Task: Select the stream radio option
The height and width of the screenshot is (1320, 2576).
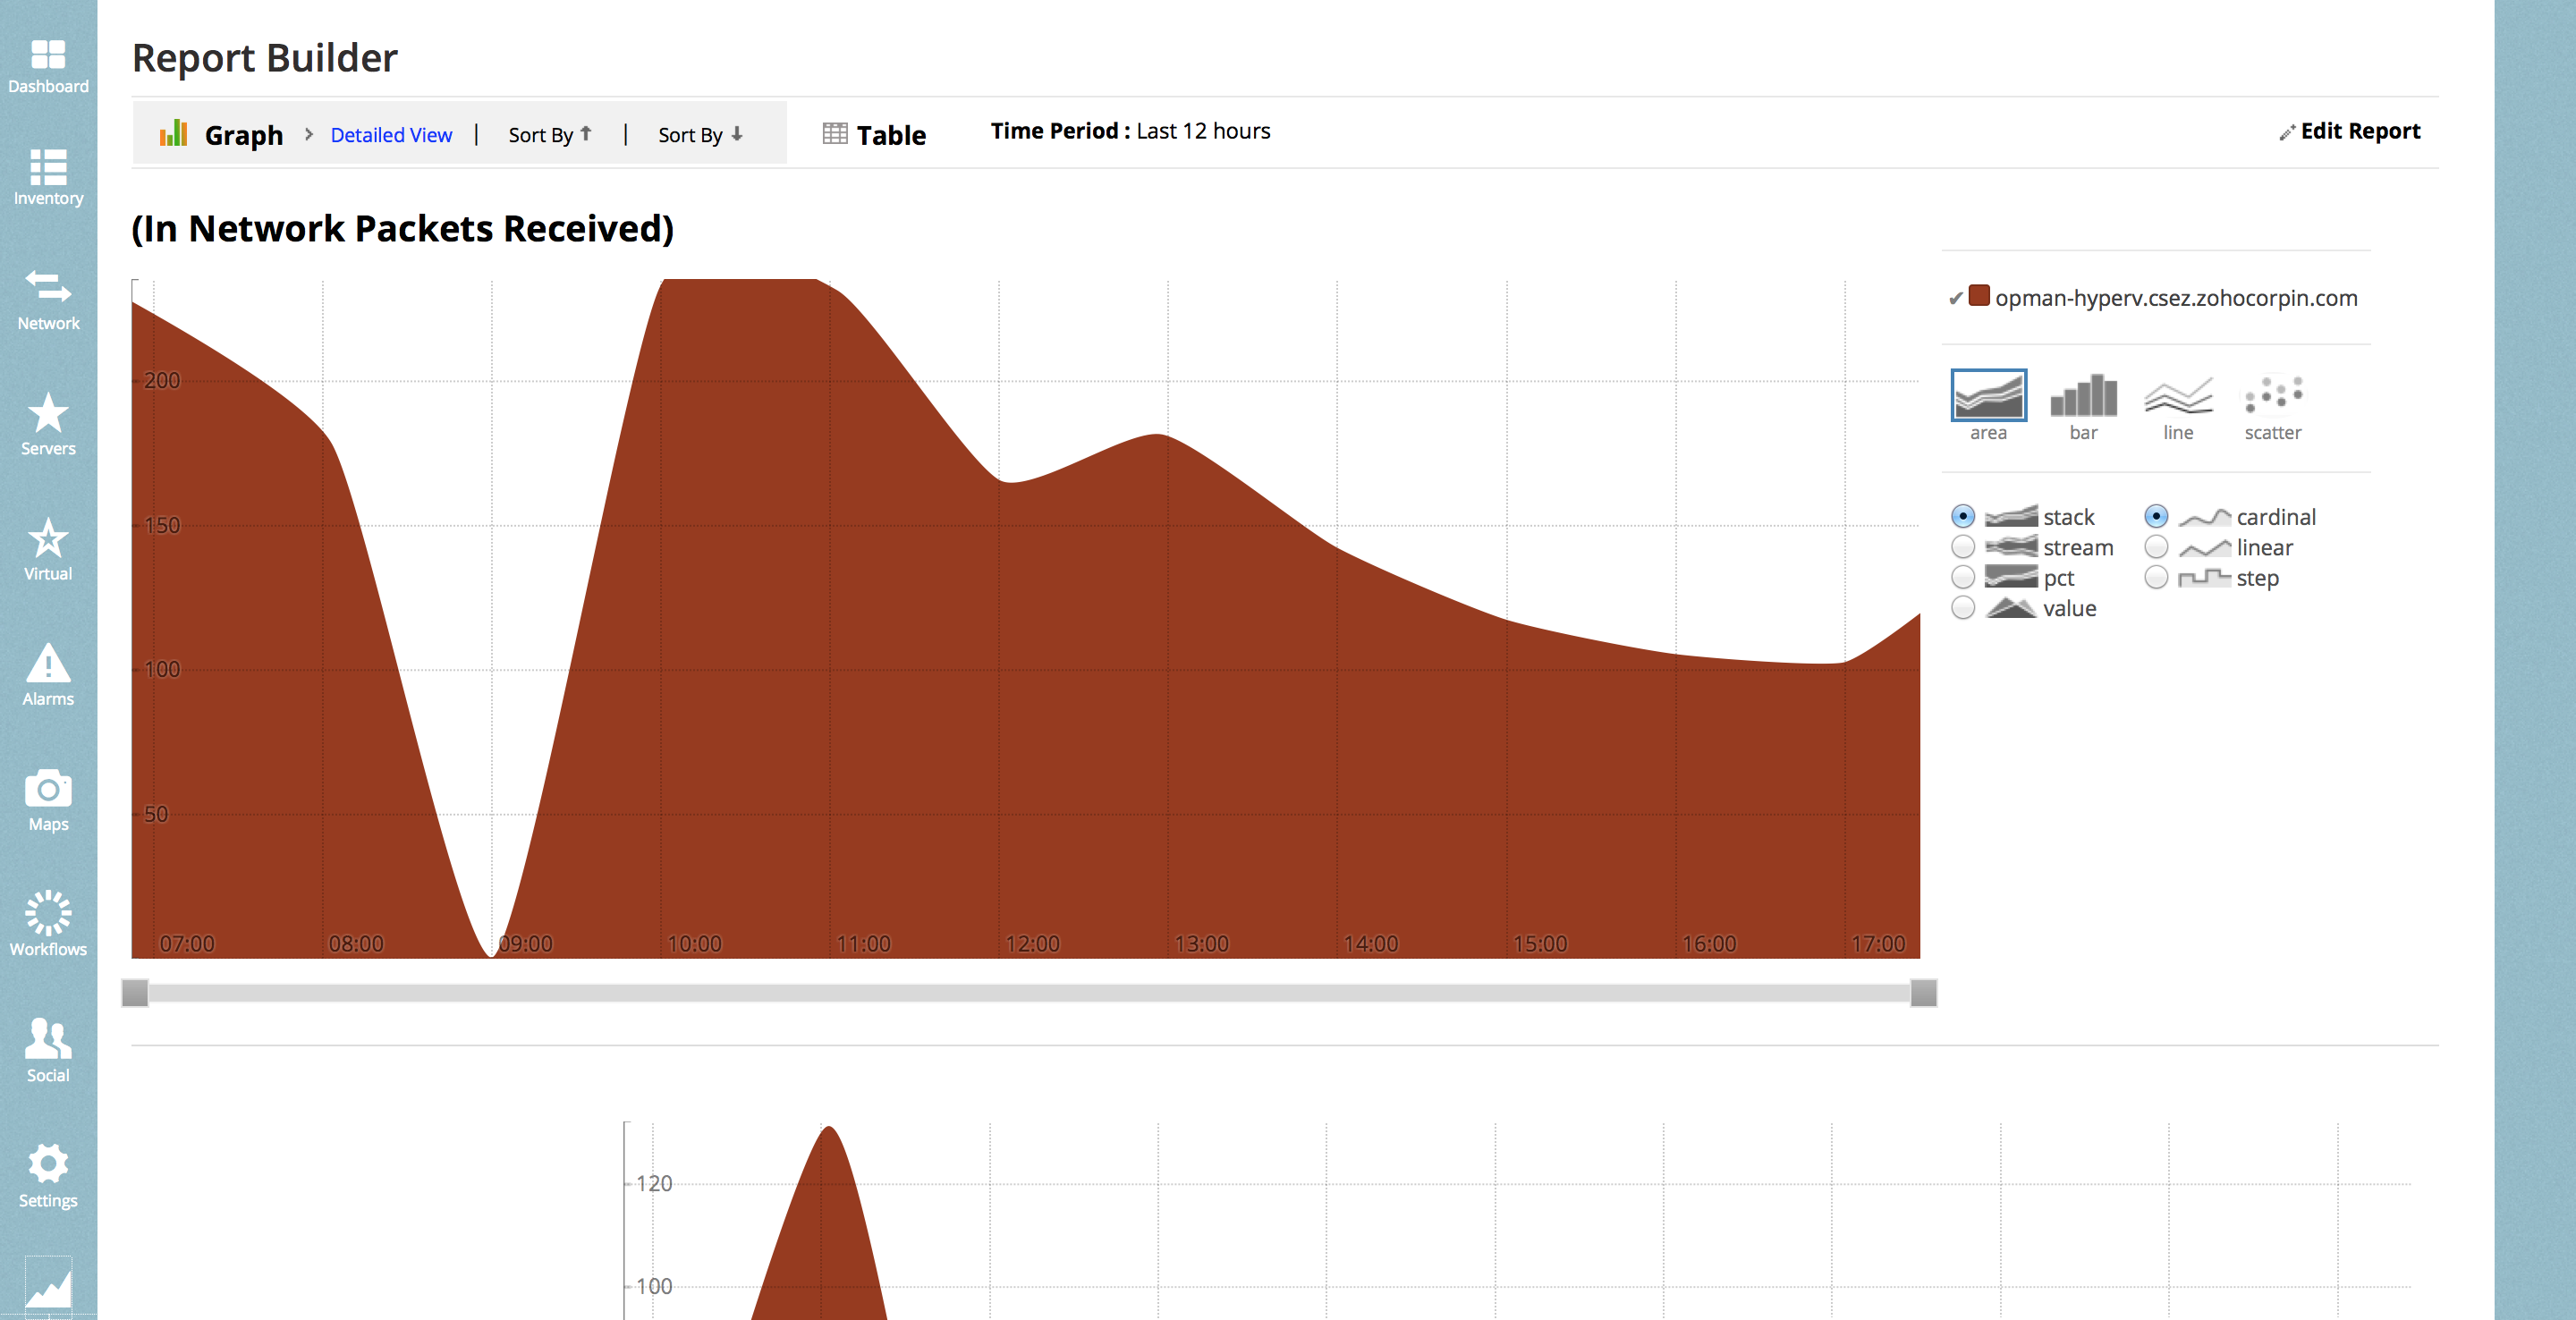Action: click(1963, 547)
